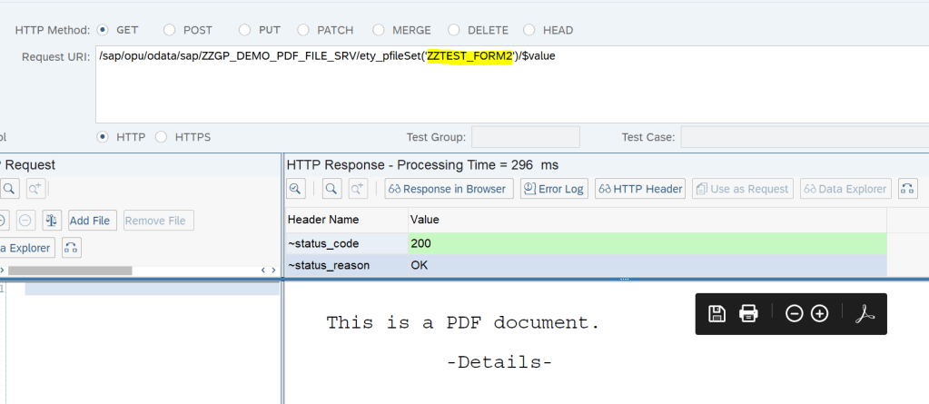Click the Test Group input field
Image resolution: width=929 pixels, height=404 pixels.
pyautogui.click(x=526, y=137)
